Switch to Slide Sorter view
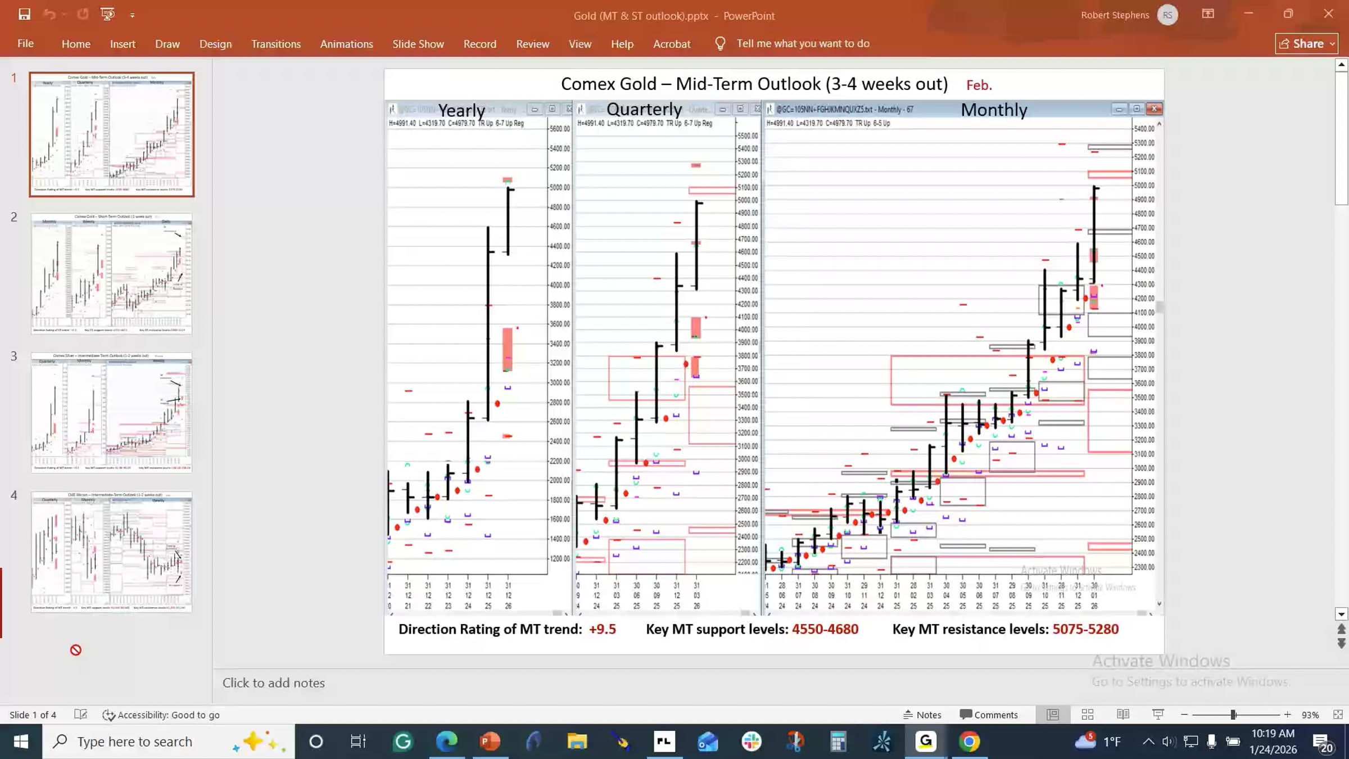The image size is (1349, 759). tap(1088, 715)
